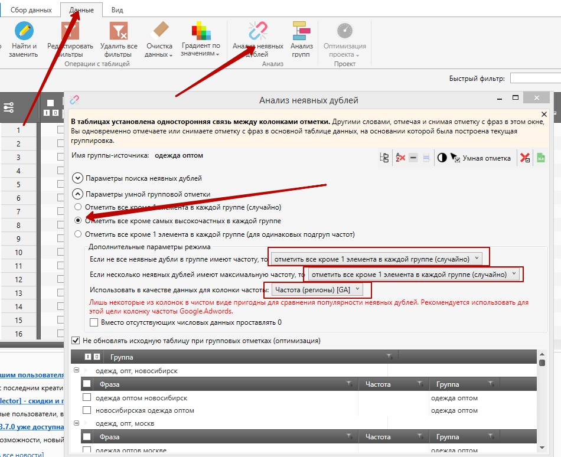Viewport: 561px width, 457px height.
Task: Click the phrase одежда оптом новосибирск
Action: click(x=141, y=397)
